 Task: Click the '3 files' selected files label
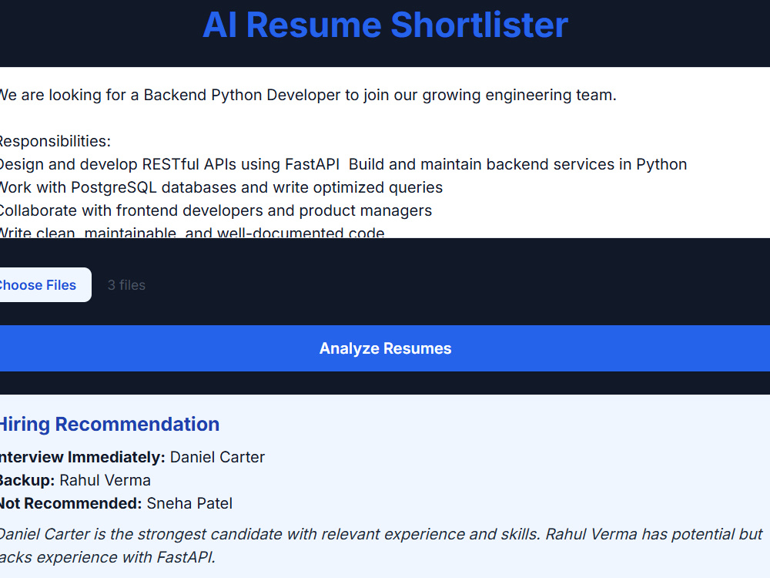coord(126,285)
